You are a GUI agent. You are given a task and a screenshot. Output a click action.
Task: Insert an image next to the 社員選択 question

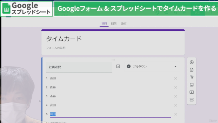[118, 66]
